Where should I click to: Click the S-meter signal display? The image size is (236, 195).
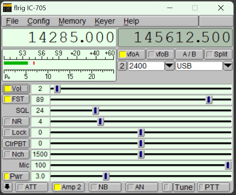point(59,65)
